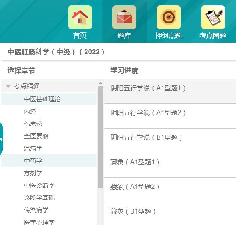Collapse the 考点精通 tree section
The width and height of the screenshot is (236, 225).
pos(8,86)
